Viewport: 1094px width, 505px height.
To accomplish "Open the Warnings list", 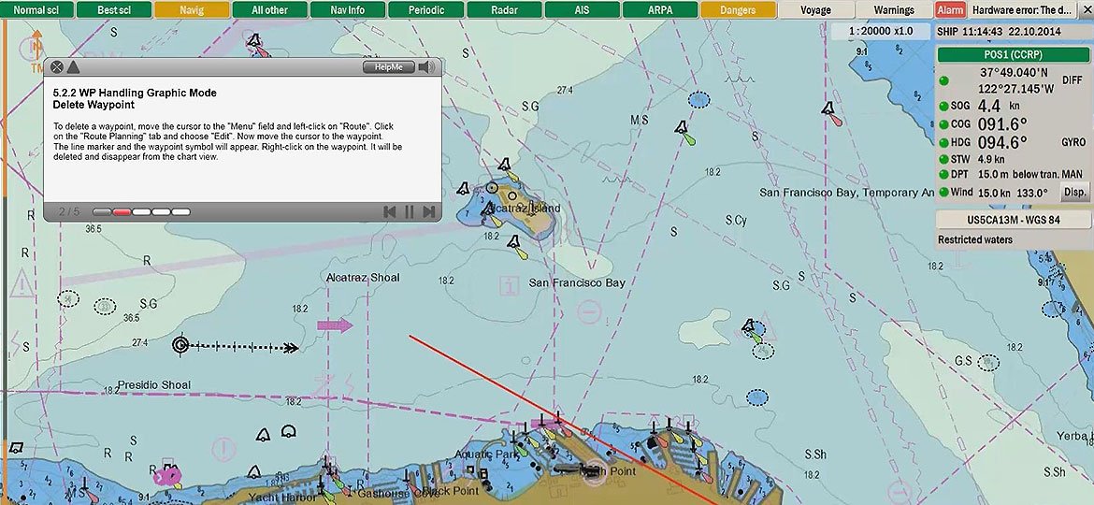I will pos(894,10).
